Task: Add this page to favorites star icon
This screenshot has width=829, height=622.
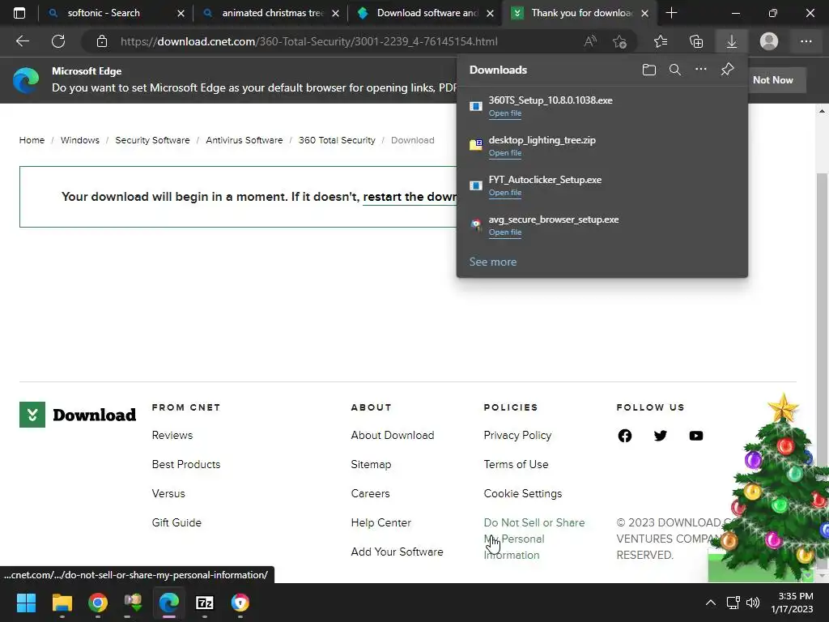Action: (x=619, y=41)
